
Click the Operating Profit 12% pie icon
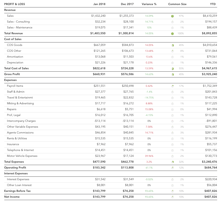172,168
